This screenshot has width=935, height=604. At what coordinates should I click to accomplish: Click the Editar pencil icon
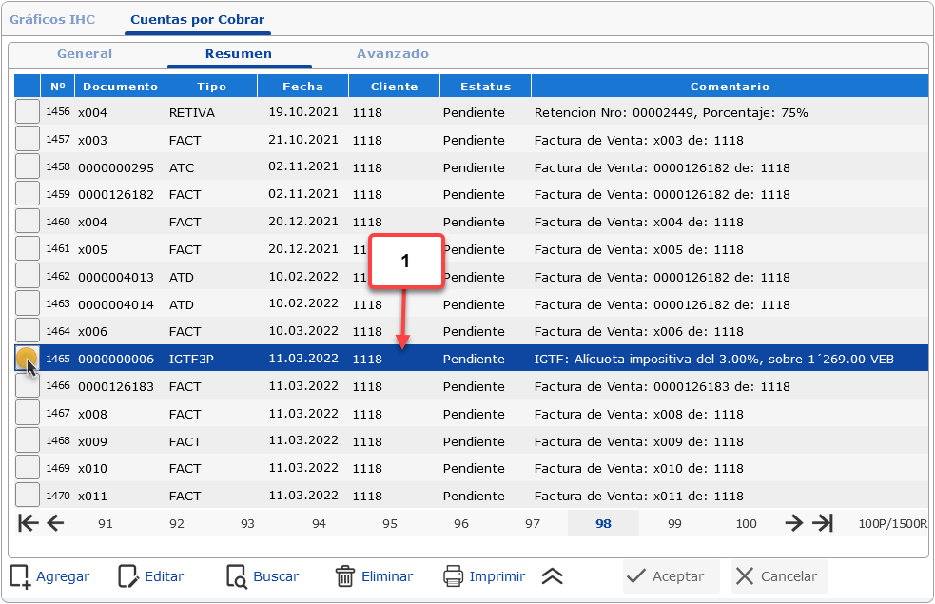point(128,576)
